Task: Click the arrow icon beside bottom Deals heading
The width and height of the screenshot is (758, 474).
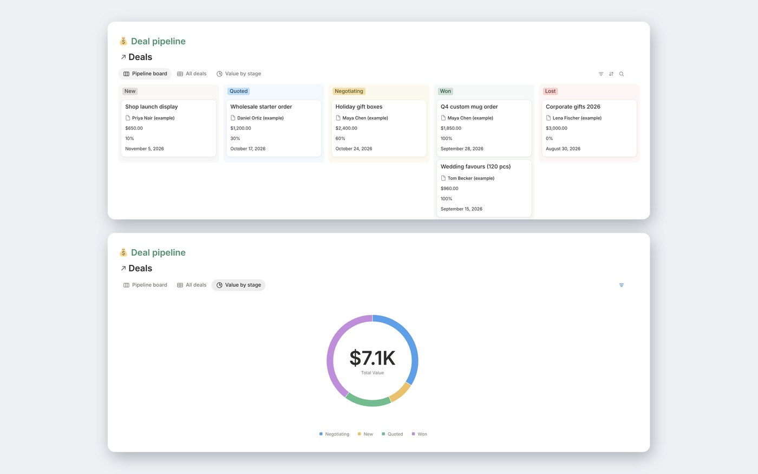Action: click(123, 268)
